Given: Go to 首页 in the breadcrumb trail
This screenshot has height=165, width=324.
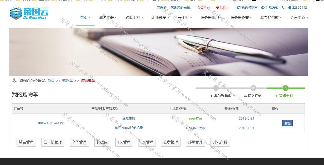Looking at the screenshot, I should (x=51, y=81).
